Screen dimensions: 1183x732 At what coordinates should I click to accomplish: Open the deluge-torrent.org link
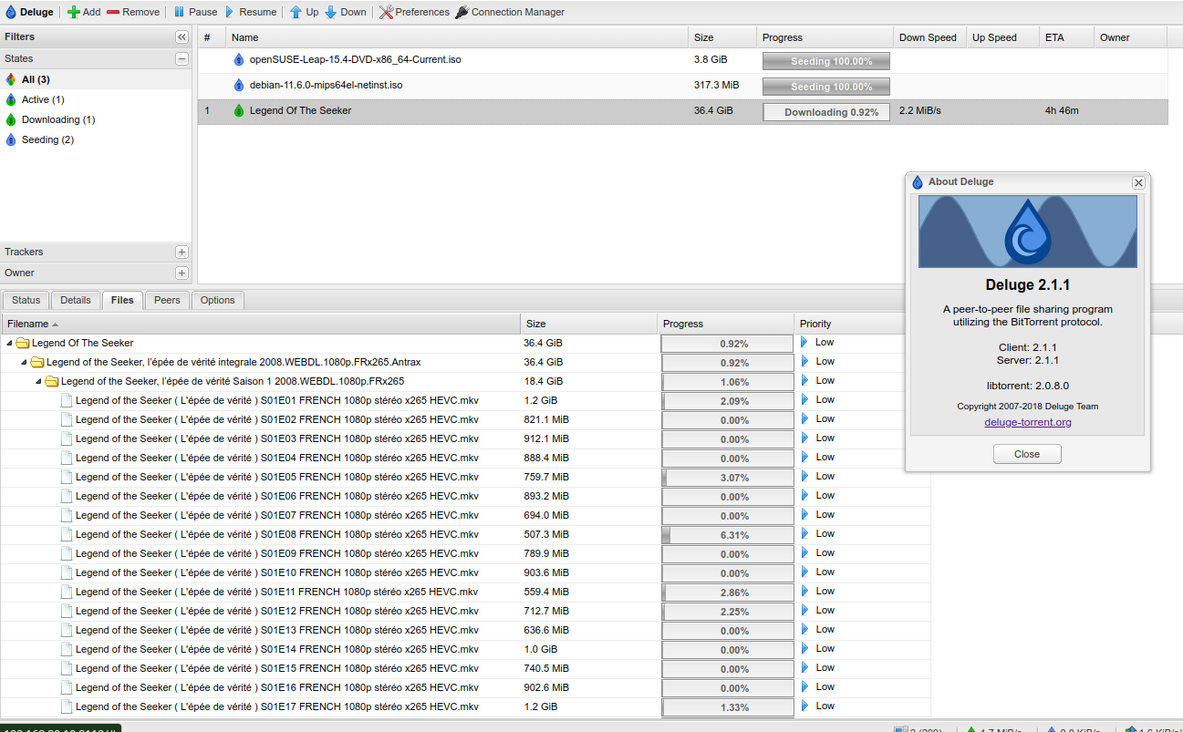click(1027, 422)
